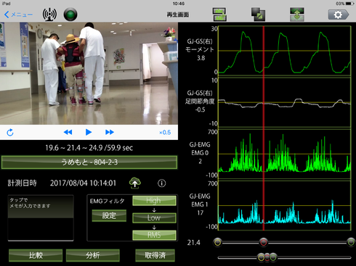Viewport: 356px width, 266px height.
Task: Rewind the video playback
Action: (x=68, y=132)
